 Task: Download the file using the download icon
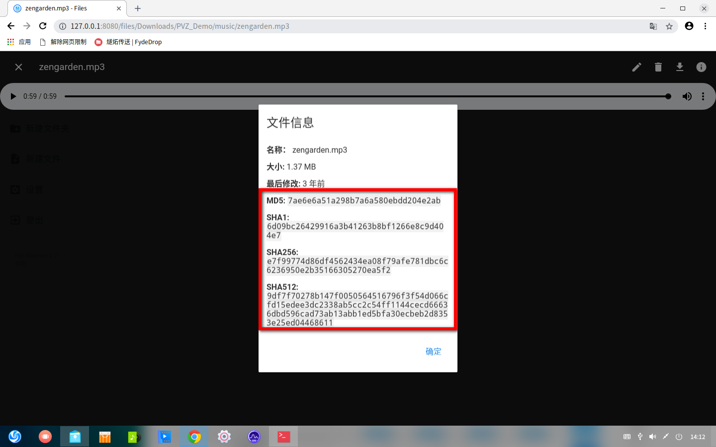click(x=680, y=67)
